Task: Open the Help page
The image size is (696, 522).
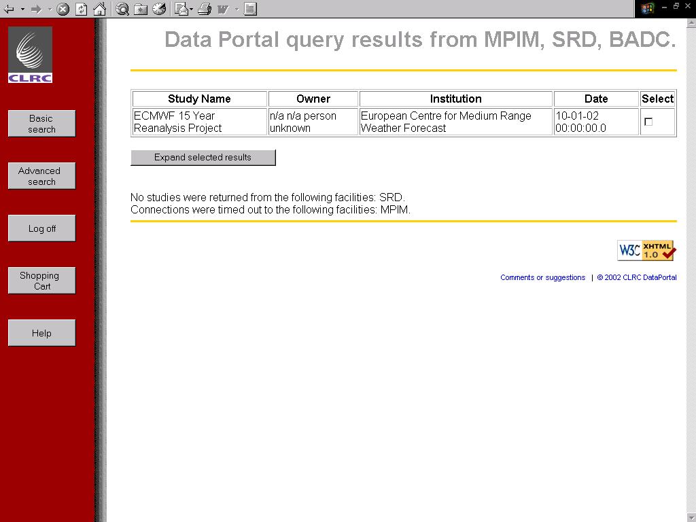Action: pos(41,333)
